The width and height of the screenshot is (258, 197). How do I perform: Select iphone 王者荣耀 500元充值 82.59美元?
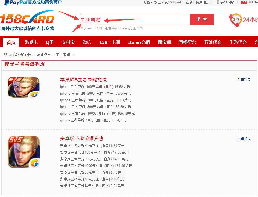click(95, 107)
